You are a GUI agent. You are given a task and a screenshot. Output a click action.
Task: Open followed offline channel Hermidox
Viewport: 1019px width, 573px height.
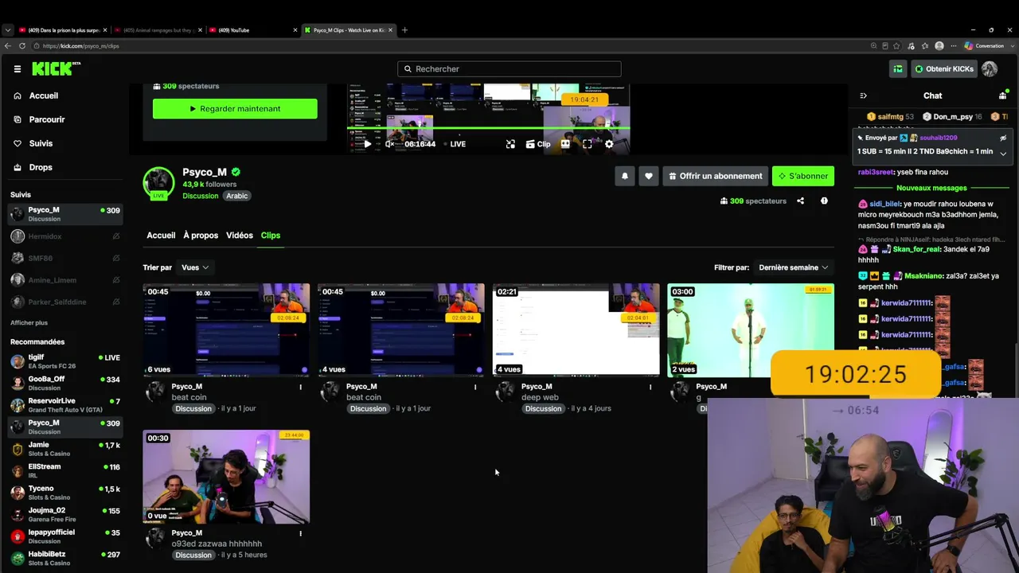coord(64,236)
